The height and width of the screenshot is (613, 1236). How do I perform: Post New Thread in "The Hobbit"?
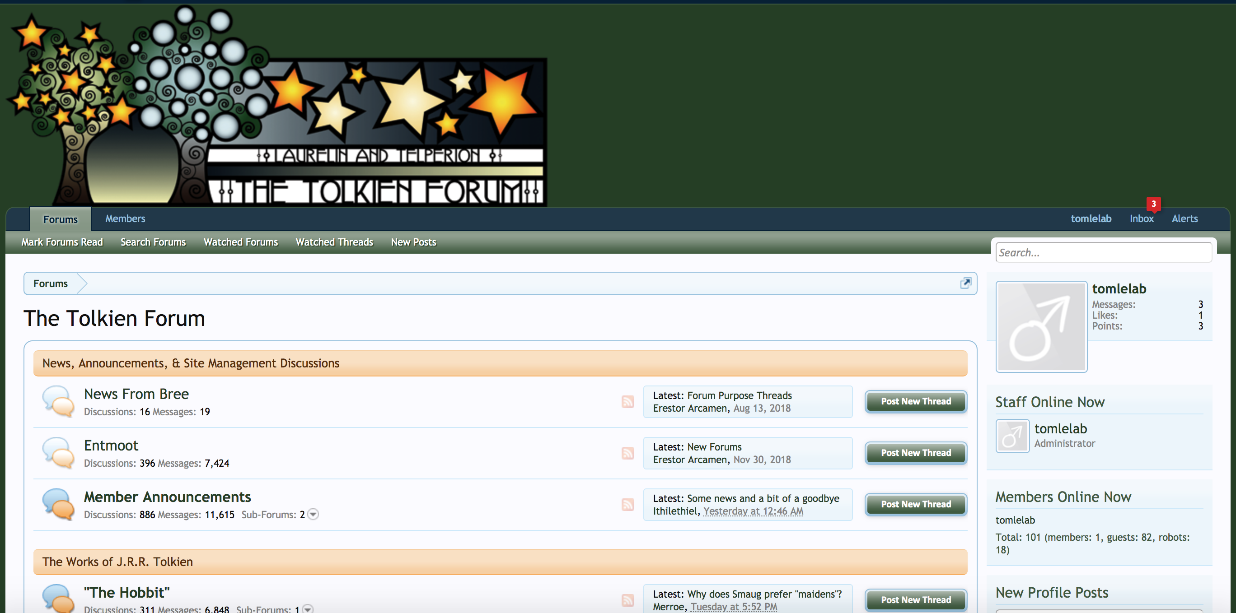916,600
